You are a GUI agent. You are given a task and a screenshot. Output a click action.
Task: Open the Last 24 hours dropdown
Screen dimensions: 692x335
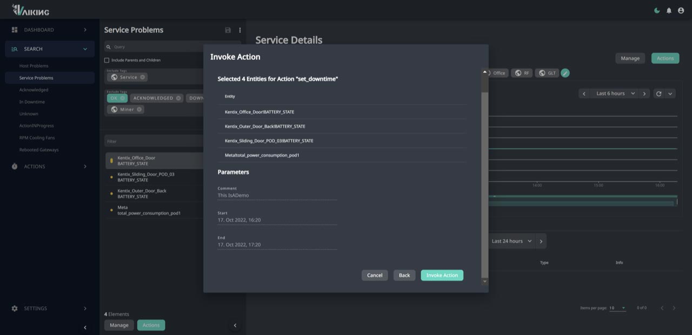[511, 241]
